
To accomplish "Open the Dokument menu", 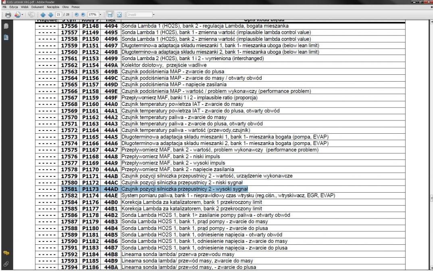I will [37, 7].
